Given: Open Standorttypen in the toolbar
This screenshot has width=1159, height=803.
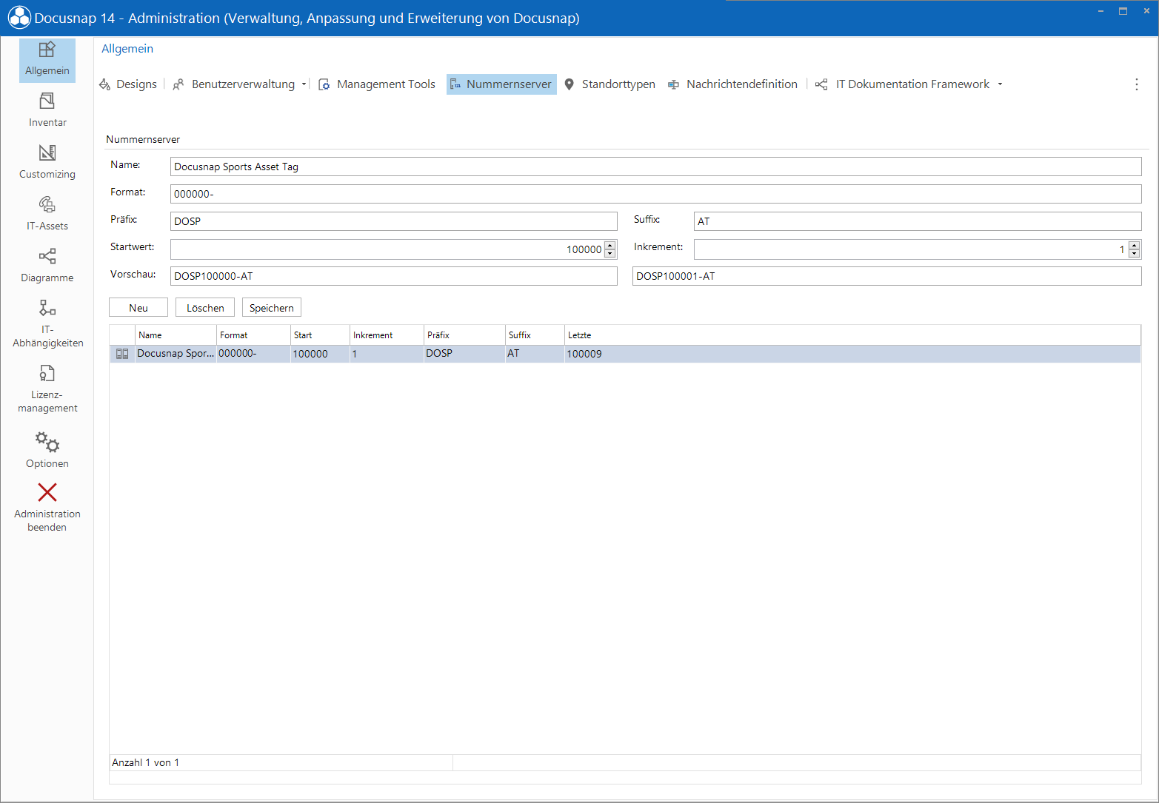Looking at the screenshot, I should click(609, 84).
